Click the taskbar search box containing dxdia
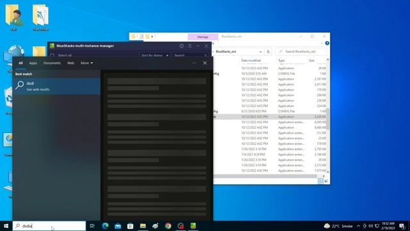Image resolution: width=410 pixels, height=231 pixels. (49, 226)
